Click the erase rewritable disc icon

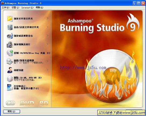(x=10, y=79)
